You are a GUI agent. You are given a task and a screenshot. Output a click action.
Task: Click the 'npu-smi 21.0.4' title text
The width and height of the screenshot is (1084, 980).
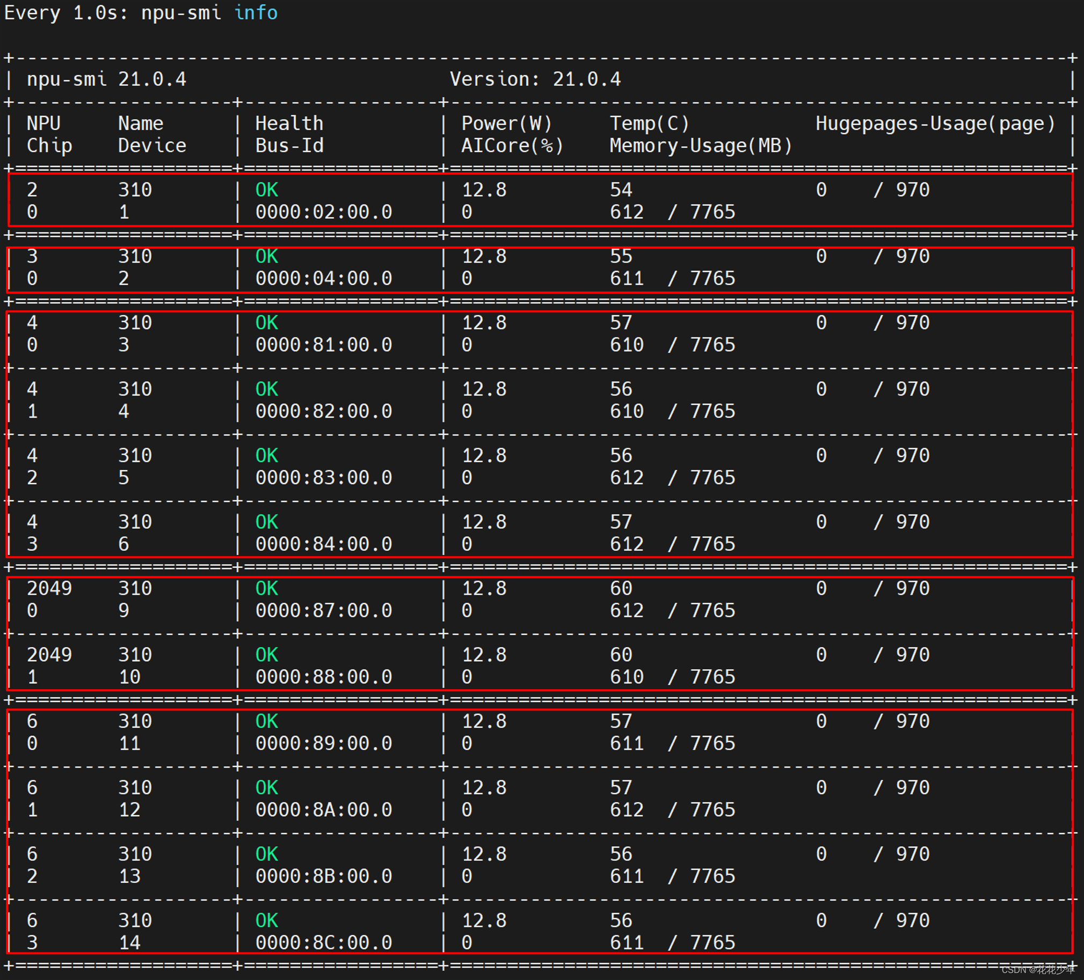tap(106, 79)
